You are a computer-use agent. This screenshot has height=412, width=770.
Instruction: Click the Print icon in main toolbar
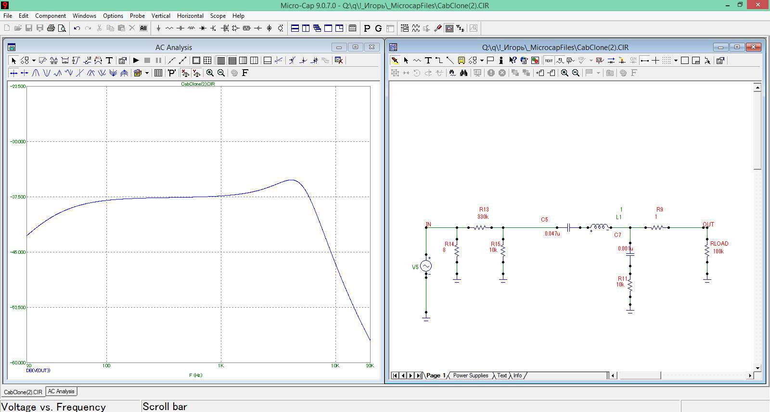click(x=51, y=28)
